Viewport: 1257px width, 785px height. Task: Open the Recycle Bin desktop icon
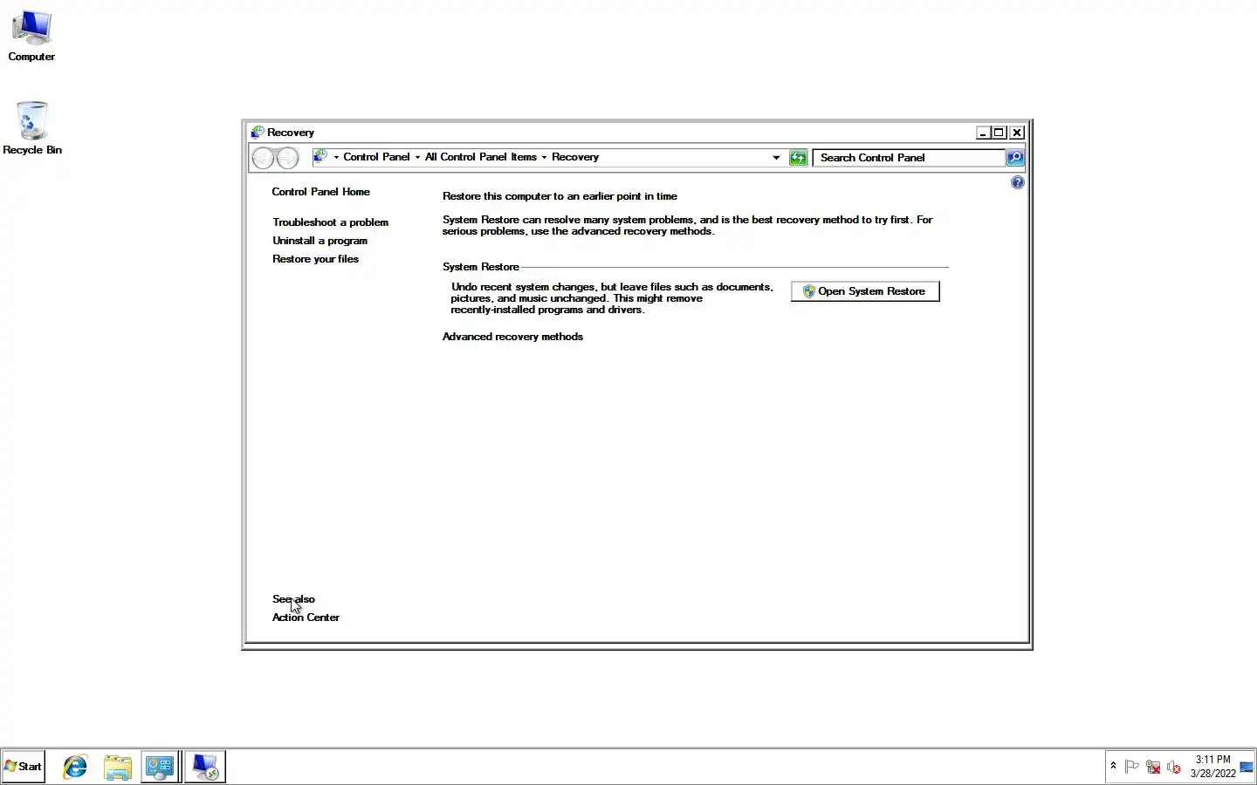[32, 128]
